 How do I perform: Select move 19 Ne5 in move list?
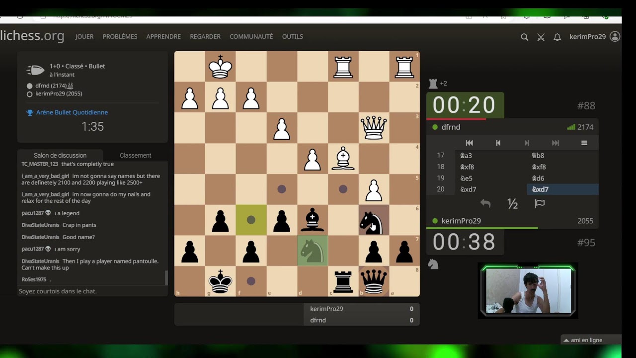click(491, 178)
